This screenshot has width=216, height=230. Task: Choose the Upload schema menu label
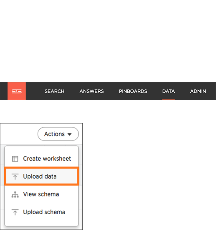[44, 212]
